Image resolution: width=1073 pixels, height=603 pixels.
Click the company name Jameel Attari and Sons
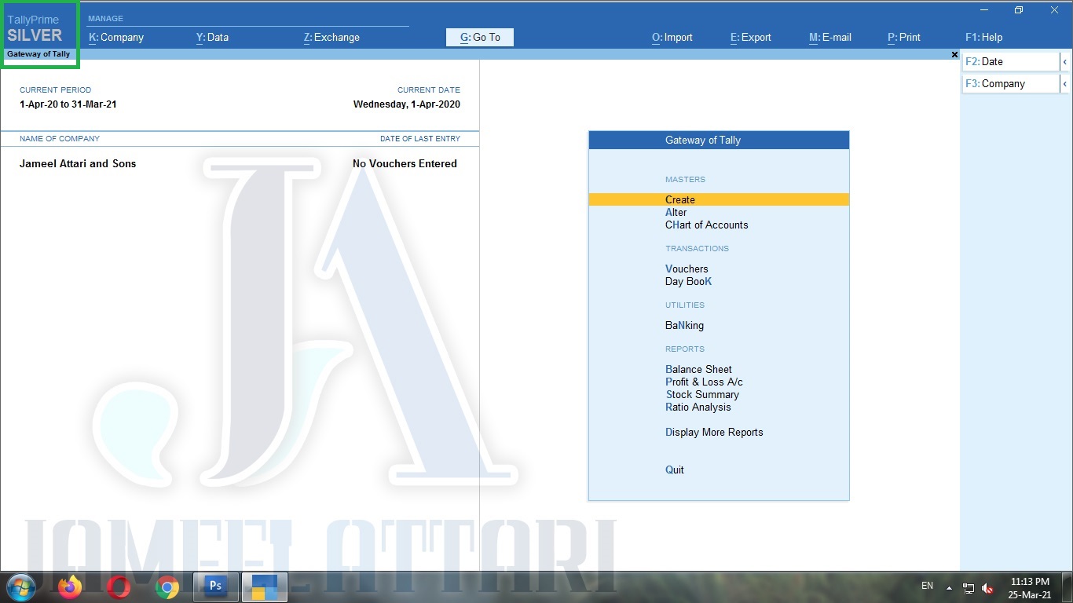[x=78, y=163]
